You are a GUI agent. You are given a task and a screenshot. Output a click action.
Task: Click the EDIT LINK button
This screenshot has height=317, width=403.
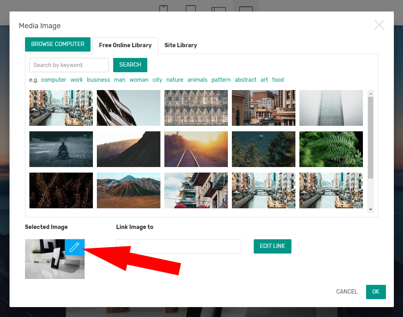[x=272, y=246]
